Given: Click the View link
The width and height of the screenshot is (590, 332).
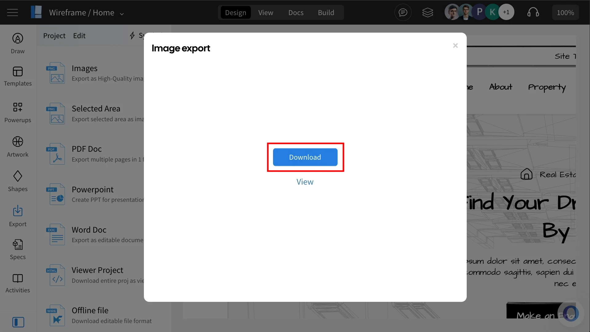Looking at the screenshot, I should pos(305,182).
